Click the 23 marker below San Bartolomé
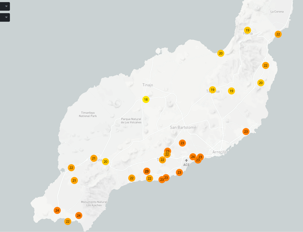This screenshot has width=303, height=232. coord(182,143)
